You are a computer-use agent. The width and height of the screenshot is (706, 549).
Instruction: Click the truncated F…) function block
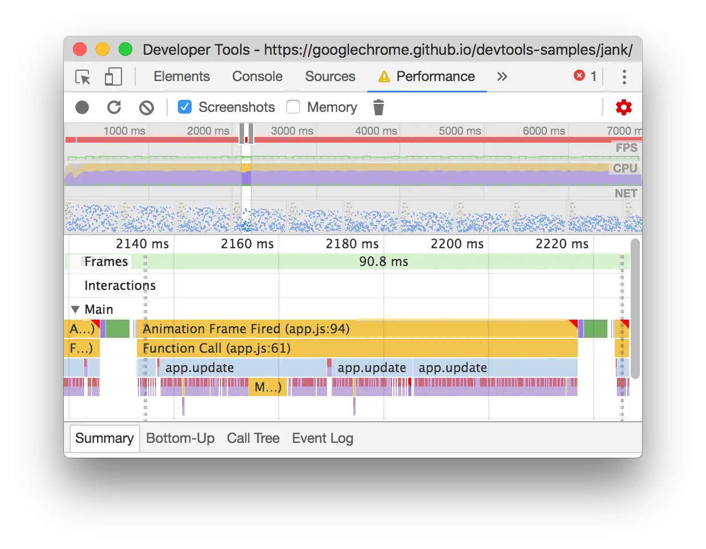(x=82, y=348)
